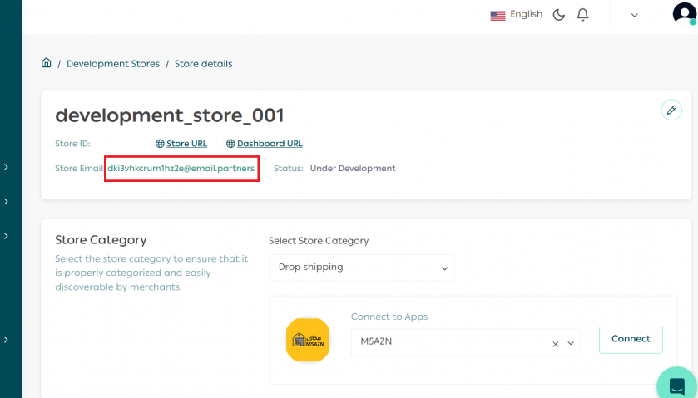This screenshot has width=698, height=398.
Task: Click the Under Development status text
Action: click(353, 168)
